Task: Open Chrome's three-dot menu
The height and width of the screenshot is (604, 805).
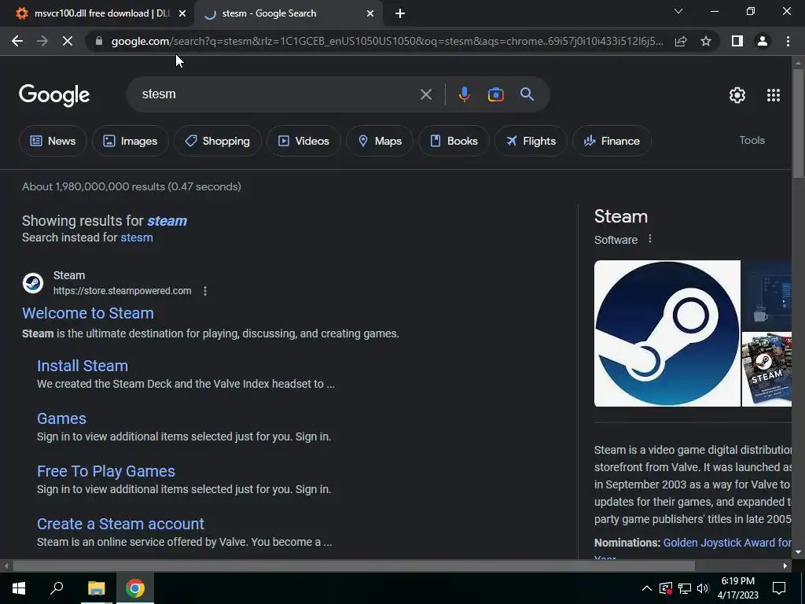Action: click(788, 41)
